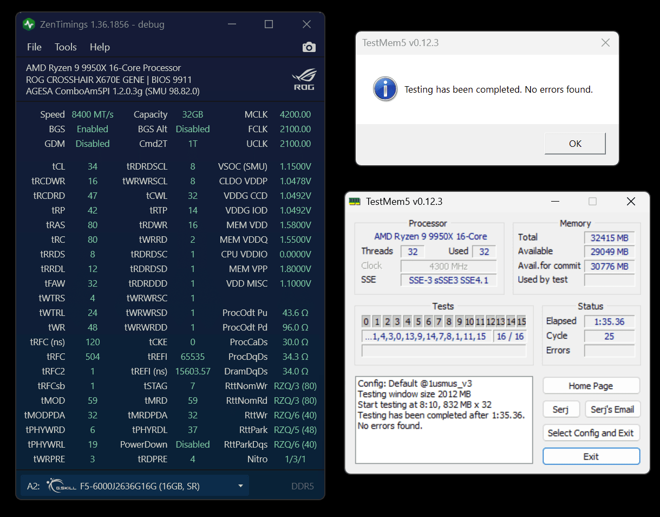Click the MCLK value 4200.00

(x=295, y=114)
